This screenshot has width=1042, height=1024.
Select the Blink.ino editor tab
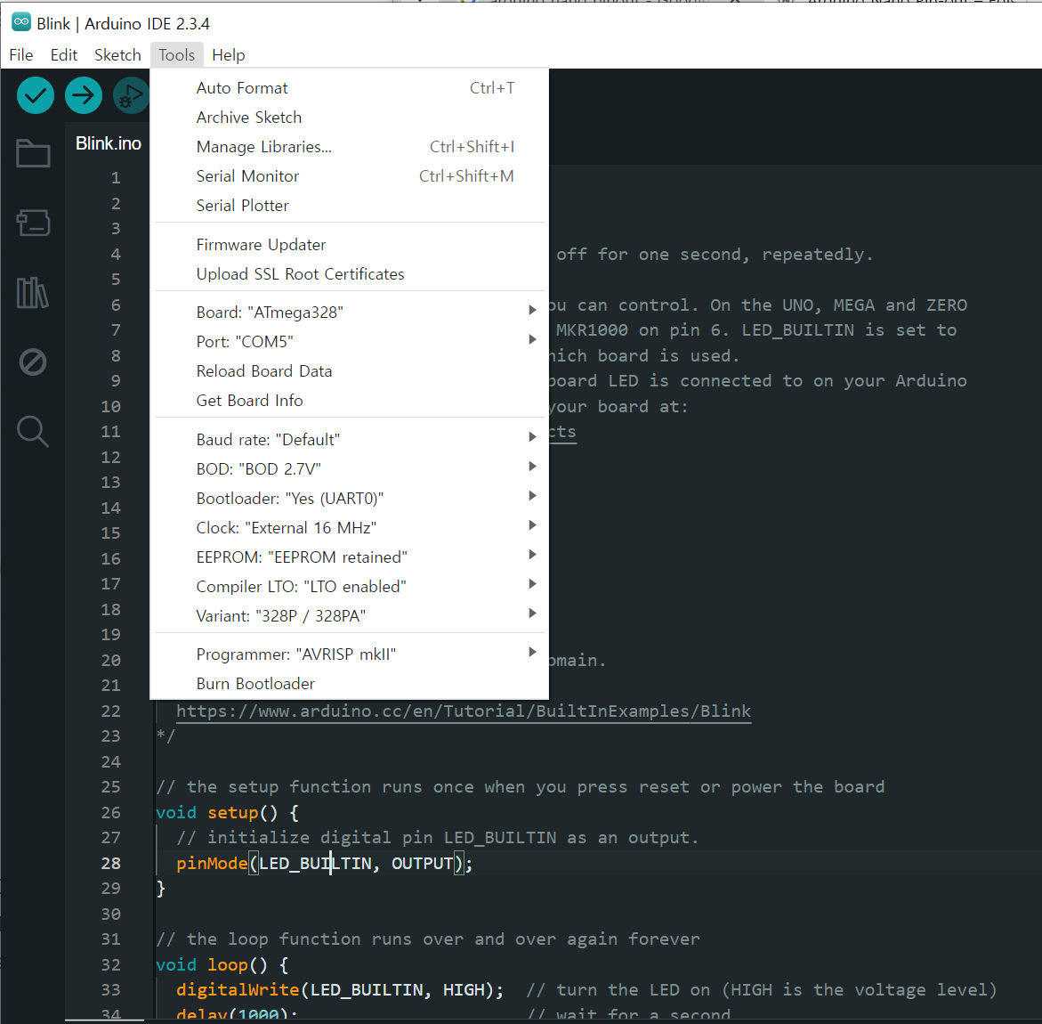[x=109, y=143]
